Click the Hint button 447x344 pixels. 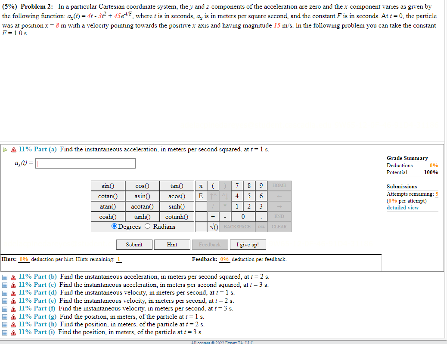pyautogui.click(x=172, y=244)
